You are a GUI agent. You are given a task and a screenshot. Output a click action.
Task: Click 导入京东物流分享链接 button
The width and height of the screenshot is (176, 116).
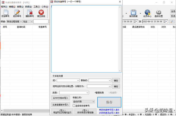(86, 111)
